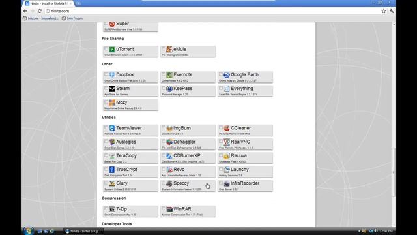The image size is (417, 235).
Task: Click the Everything label text
Action: [x=242, y=89]
